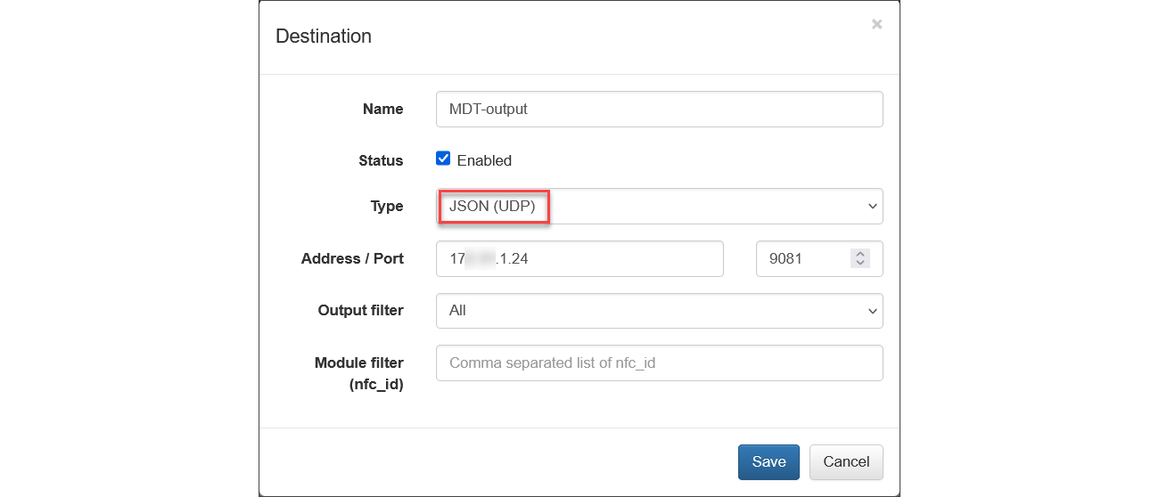Image resolution: width=1159 pixels, height=497 pixels.
Task: Open the Output filter dropdown set to All
Action: coord(659,311)
